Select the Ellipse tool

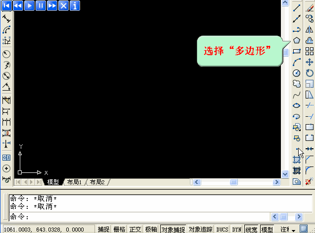(x=297, y=105)
